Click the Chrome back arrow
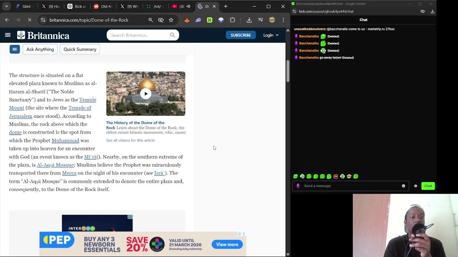The height and width of the screenshot is (257, 458). click(7, 20)
